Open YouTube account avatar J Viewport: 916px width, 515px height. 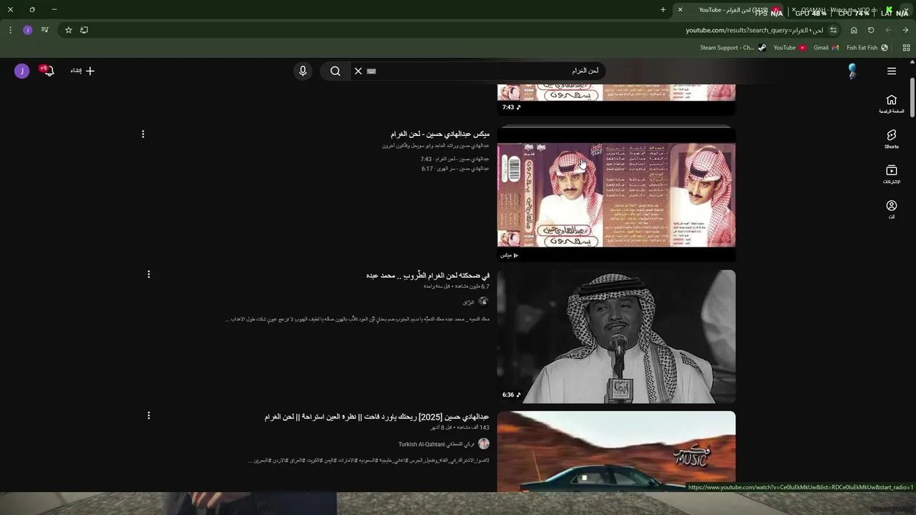[x=22, y=71]
